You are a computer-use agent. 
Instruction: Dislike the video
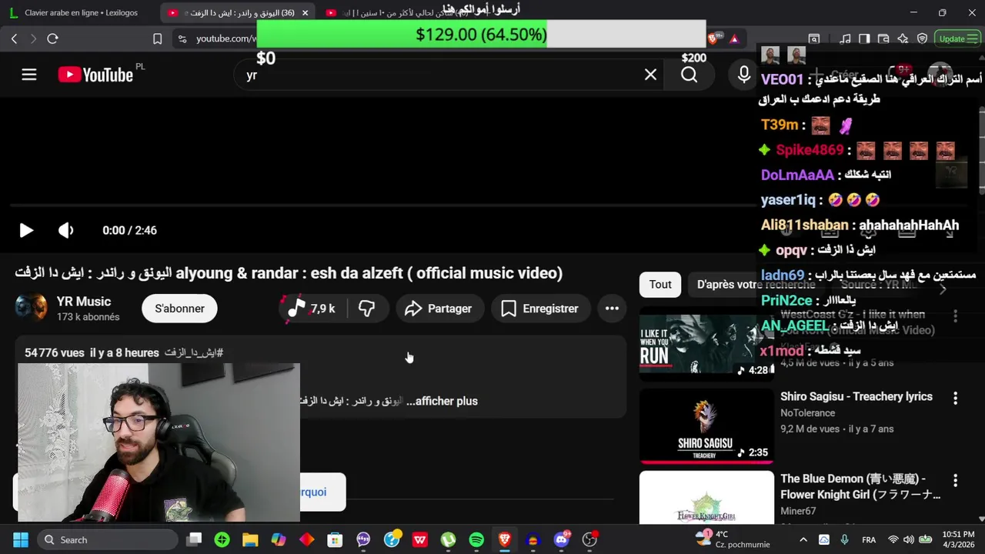click(367, 309)
